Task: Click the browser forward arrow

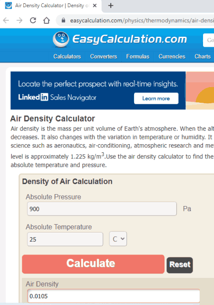Action: pyautogui.click(x=19, y=20)
